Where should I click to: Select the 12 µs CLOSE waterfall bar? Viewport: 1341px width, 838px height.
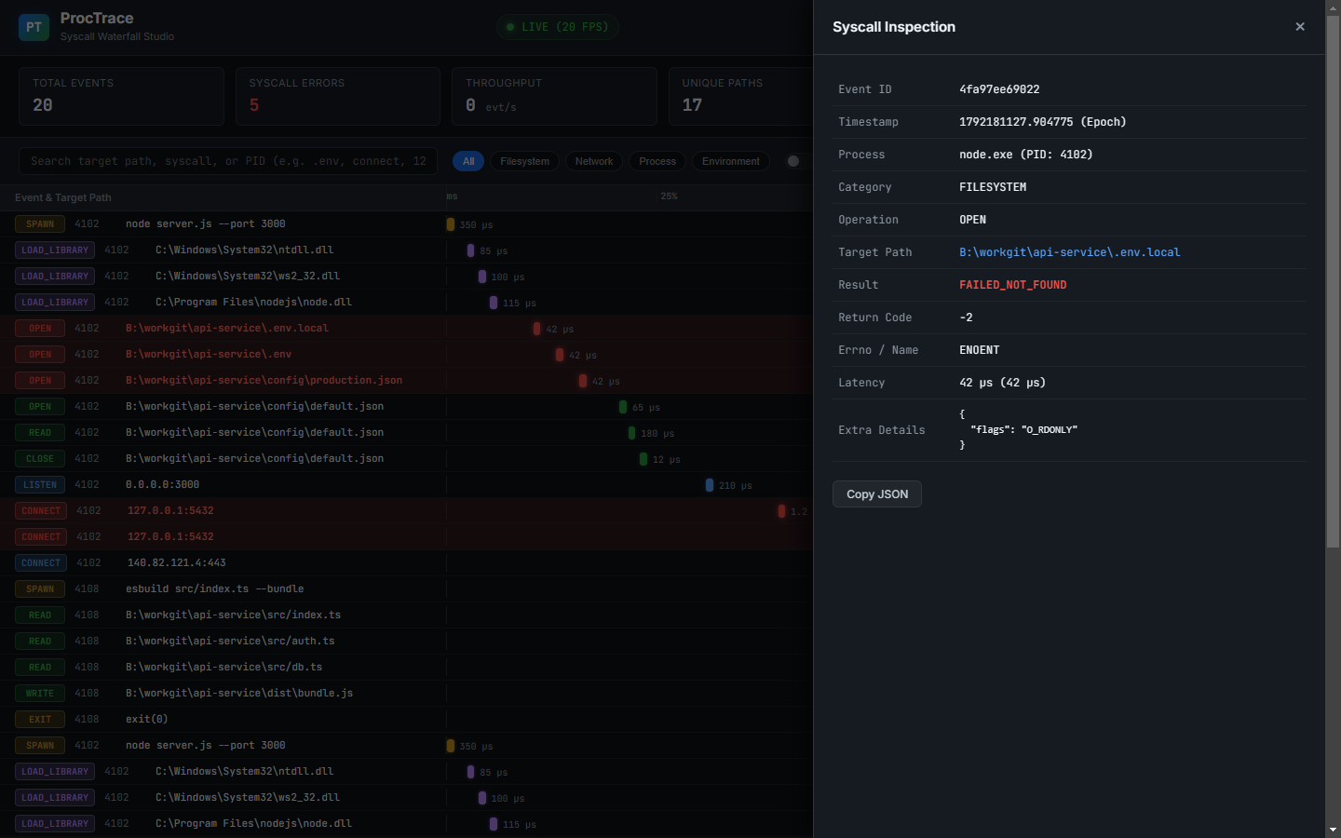click(x=643, y=459)
